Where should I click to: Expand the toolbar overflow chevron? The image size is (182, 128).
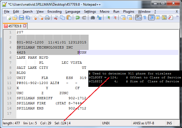177,16
